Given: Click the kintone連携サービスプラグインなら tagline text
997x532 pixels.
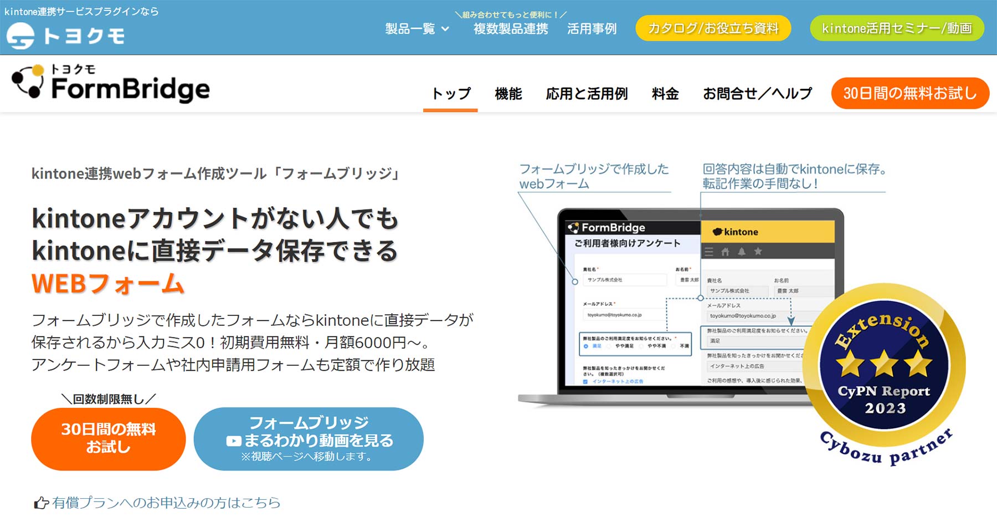Looking at the screenshot, I should 81,11.
